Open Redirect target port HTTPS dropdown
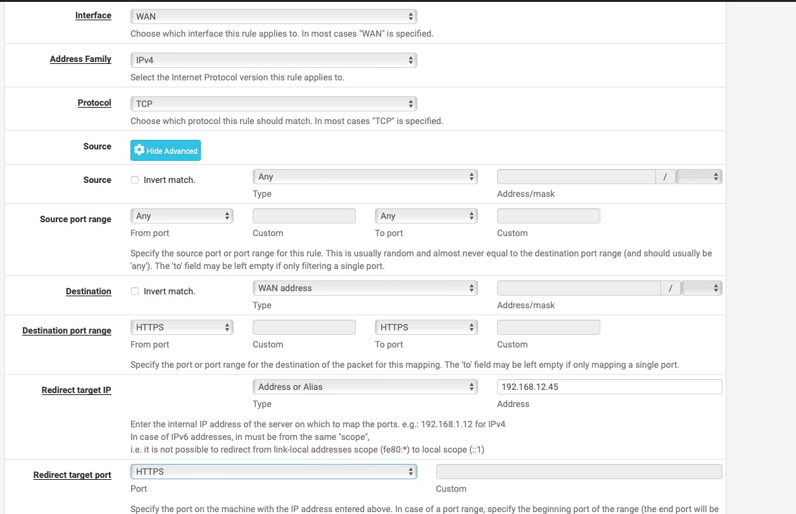The height and width of the screenshot is (514, 796). point(273,472)
